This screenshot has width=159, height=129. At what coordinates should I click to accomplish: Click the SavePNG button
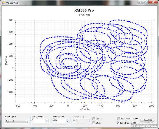click(x=148, y=121)
